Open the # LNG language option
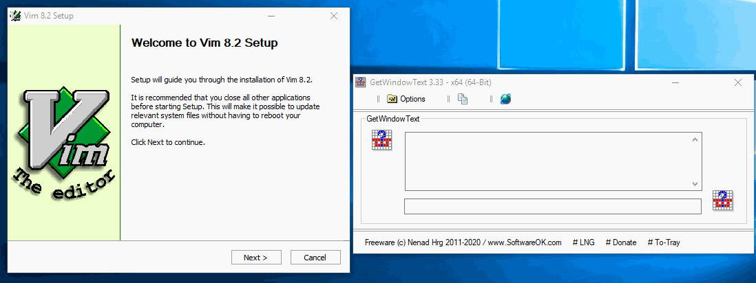 [x=583, y=242]
